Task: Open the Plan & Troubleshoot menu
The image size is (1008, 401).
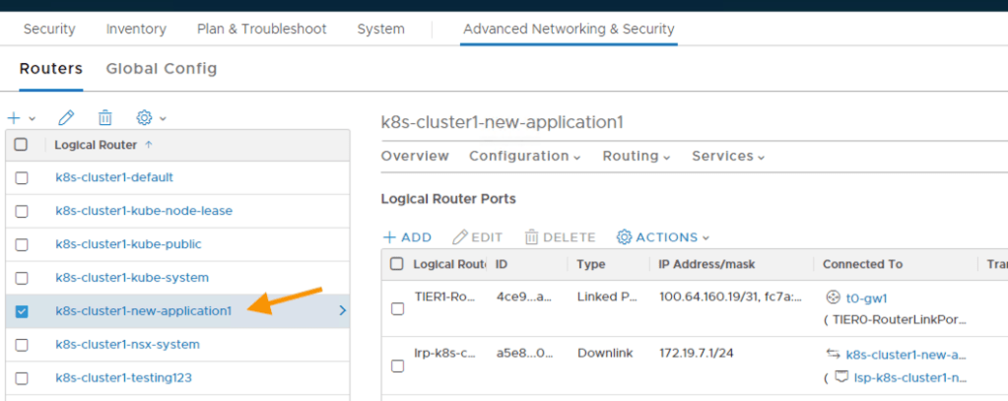Action: click(261, 29)
